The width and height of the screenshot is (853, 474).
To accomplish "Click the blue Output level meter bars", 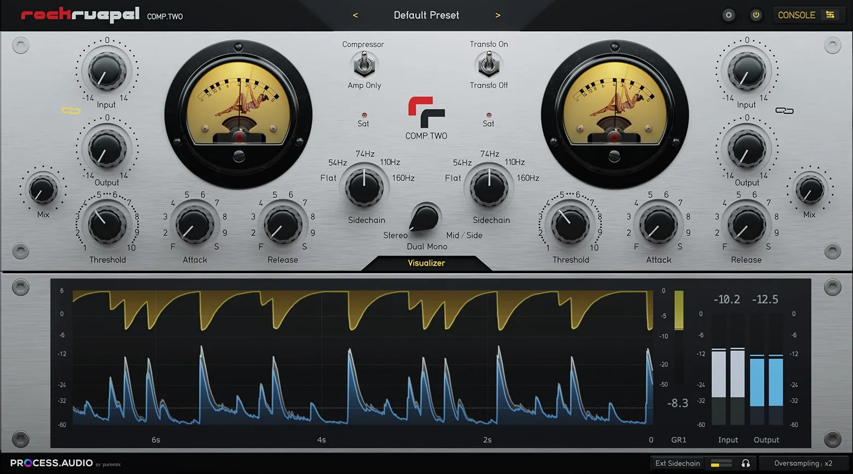I will click(766, 370).
